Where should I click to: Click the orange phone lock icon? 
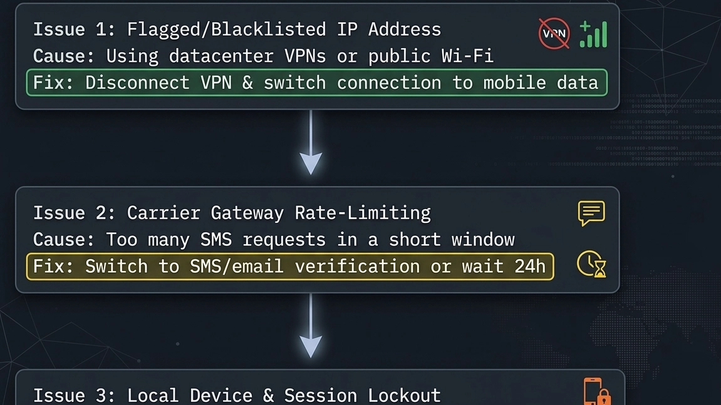[598, 391]
